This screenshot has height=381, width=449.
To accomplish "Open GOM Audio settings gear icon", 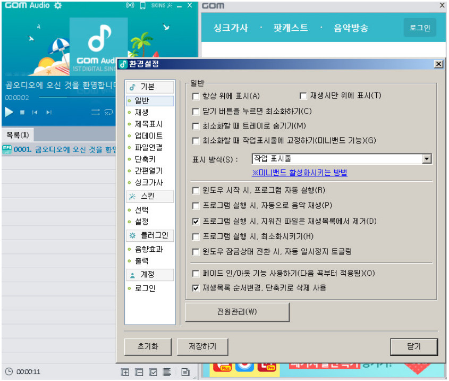I will (x=57, y=5).
